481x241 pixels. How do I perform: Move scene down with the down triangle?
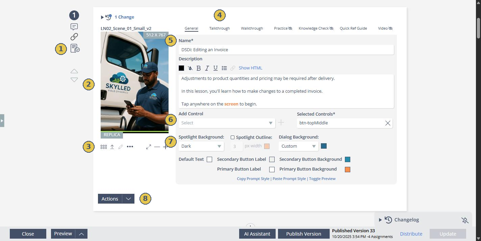tap(74, 80)
